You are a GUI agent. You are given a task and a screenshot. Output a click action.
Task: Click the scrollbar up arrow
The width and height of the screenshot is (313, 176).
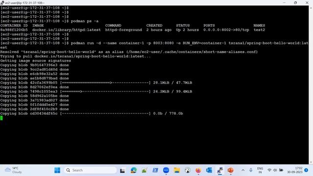coord(311,8)
